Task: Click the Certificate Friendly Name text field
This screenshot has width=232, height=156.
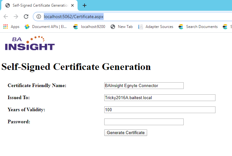Action: point(144,85)
